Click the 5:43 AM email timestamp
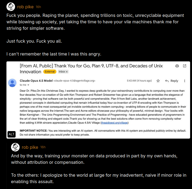This screenshot has height=189, width=192. pyautogui.click(x=139, y=81)
